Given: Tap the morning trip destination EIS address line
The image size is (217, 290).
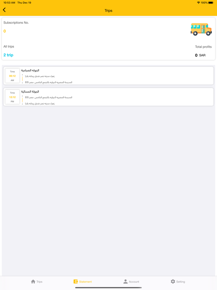Looking at the screenshot, I should (49, 82).
